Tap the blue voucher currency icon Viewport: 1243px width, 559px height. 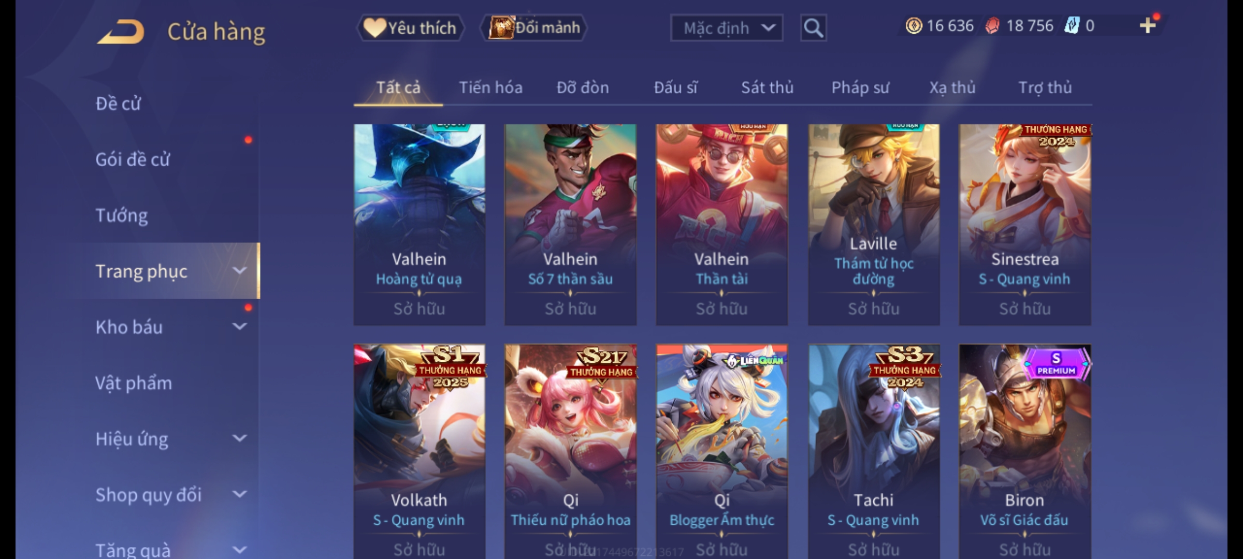pos(1072,26)
